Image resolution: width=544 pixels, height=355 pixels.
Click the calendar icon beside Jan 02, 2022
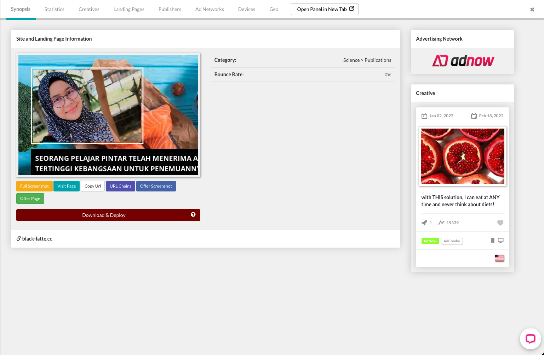click(x=424, y=116)
